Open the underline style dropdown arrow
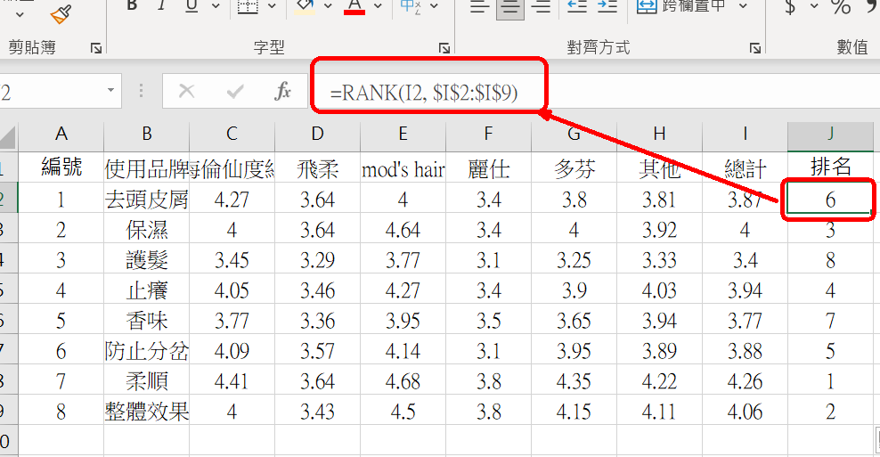 tap(215, 7)
